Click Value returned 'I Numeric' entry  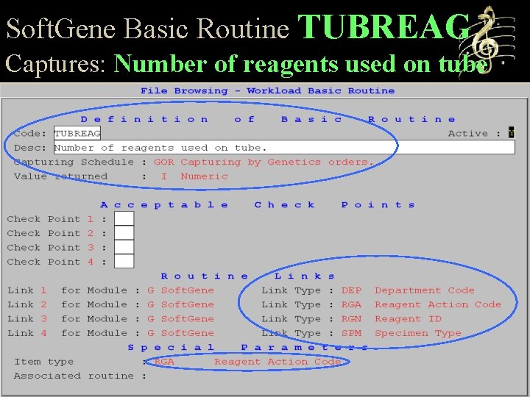pyautogui.click(x=194, y=176)
